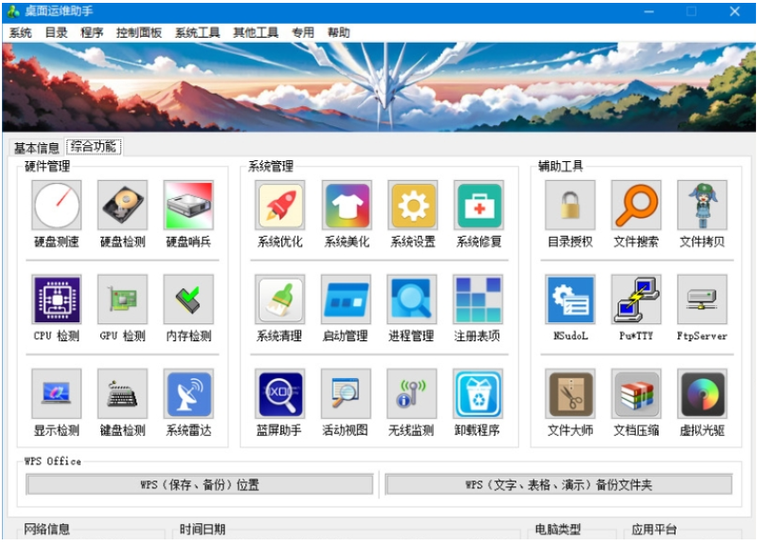Launch the 键盘检测 keyboard test icon
757x546 pixels.
point(122,393)
